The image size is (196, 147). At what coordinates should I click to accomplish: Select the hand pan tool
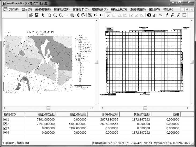(x=83, y=15)
